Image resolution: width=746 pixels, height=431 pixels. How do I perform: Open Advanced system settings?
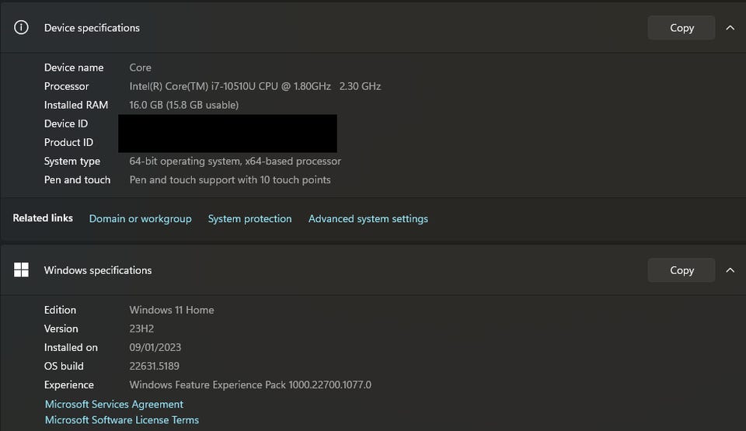(368, 219)
